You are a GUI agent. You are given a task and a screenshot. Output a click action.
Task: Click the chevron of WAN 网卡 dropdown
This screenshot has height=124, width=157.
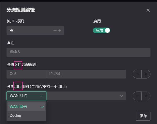(x=42, y=96)
